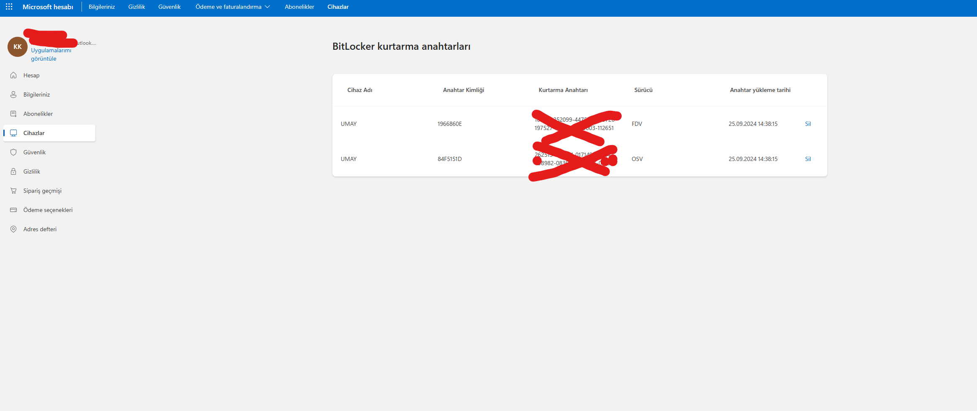
Task: Click the Cihaz Adı column header
Action: pos(360,90)
